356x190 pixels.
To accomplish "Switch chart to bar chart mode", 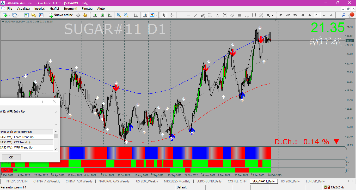I will pos(95,15).
